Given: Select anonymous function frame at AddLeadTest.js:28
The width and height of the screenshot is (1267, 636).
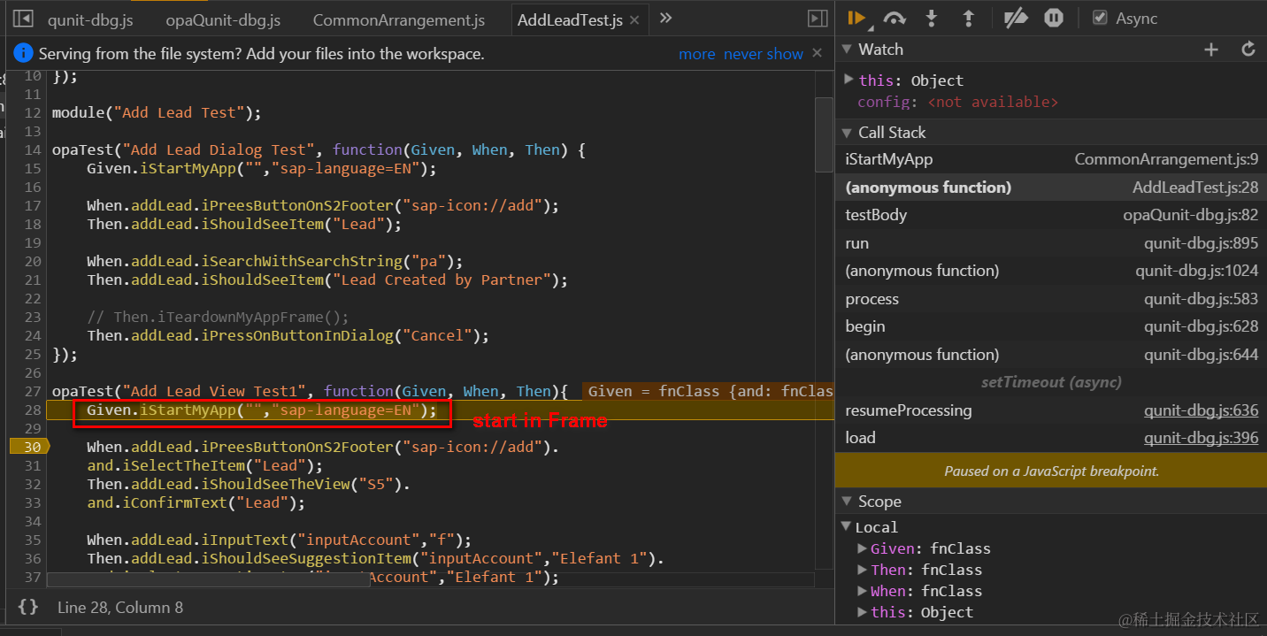Looking at the screenshot, I should (x=1051, y=188).
